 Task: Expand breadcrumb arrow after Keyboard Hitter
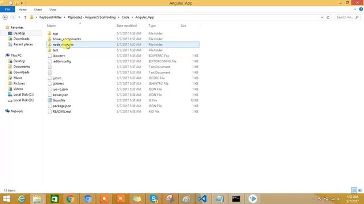tap(64, 18)
